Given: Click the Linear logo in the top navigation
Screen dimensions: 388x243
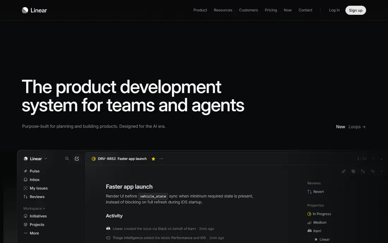Looking at the screenshot, I should (x=34, y=10).
